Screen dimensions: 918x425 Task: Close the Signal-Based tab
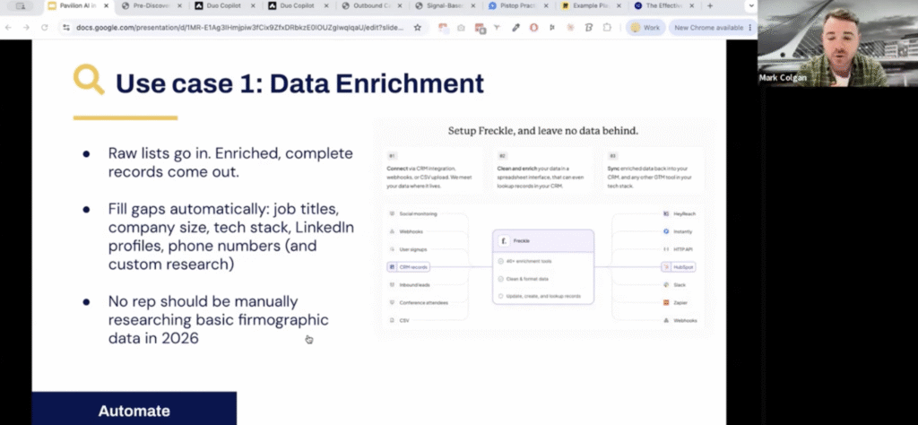pyautogui.click(x=472, y=6)
